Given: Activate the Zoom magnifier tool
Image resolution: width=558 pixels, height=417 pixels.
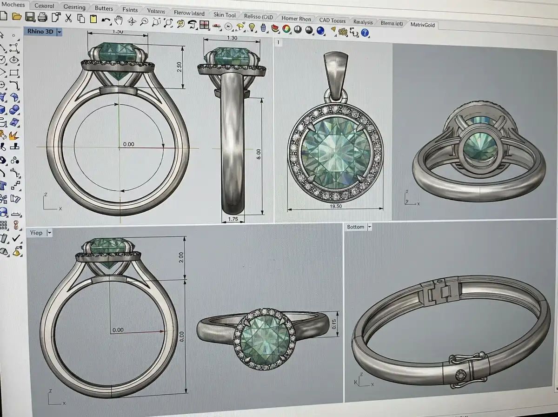Looking at the screenshot, I should tap(144, 22).
